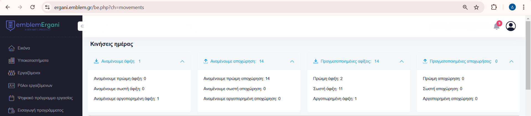The height and width of the screenshot is (116, 531).
Task: Open Εισαγωγή προγράμματος menu item
Action: [40, 110]
